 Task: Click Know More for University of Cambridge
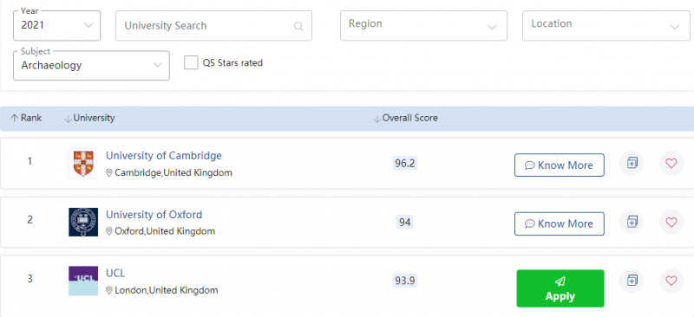pyautogui.click(x=559, y=165)
